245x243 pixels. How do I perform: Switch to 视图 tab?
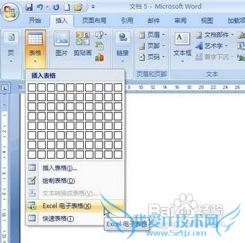pos(207,21)
